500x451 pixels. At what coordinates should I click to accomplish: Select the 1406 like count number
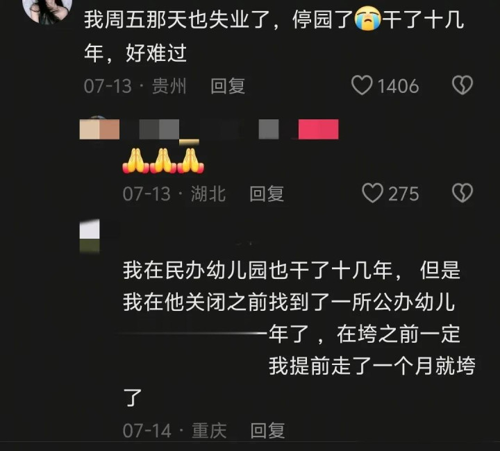click(398, 86)
